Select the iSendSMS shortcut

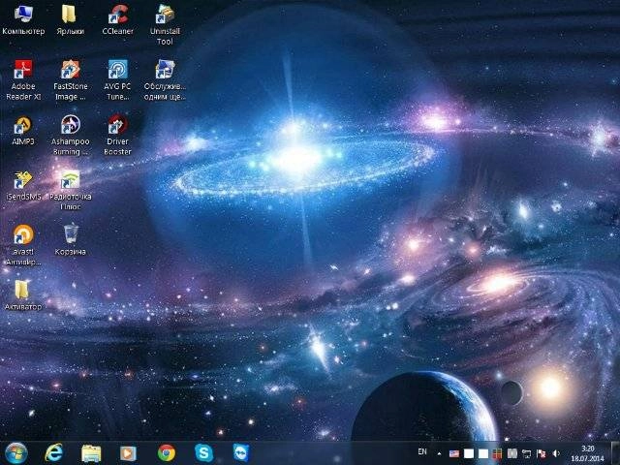pos(23,185)
